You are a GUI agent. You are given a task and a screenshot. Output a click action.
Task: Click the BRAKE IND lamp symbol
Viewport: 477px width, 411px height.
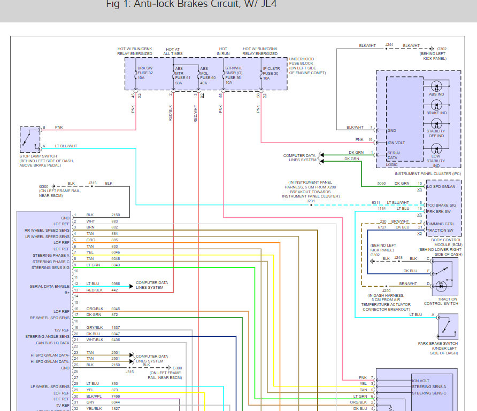tap(436, 105)
